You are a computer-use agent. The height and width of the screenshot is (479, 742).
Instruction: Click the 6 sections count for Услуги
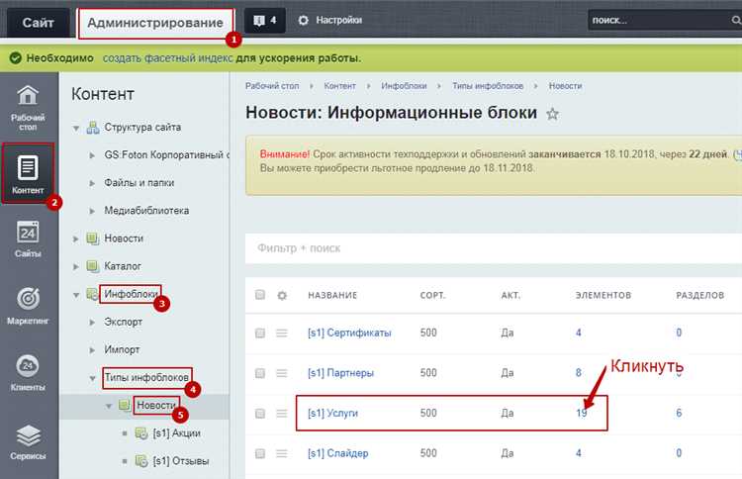679,414
